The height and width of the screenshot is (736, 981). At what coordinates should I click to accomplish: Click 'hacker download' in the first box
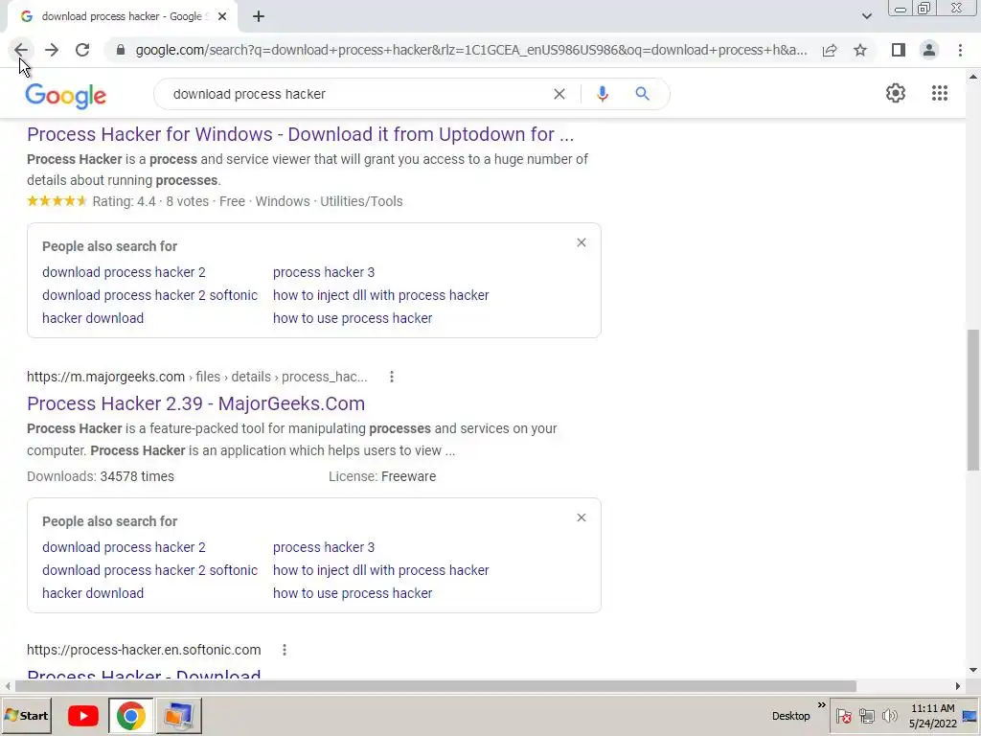coord(93,318)
